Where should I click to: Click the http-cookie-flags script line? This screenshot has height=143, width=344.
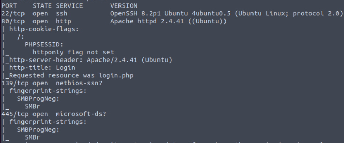tap(43, 29)
